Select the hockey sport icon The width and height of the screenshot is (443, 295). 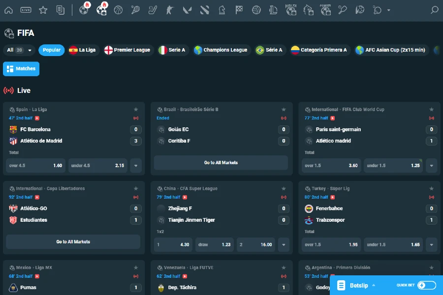pos(153,9)
